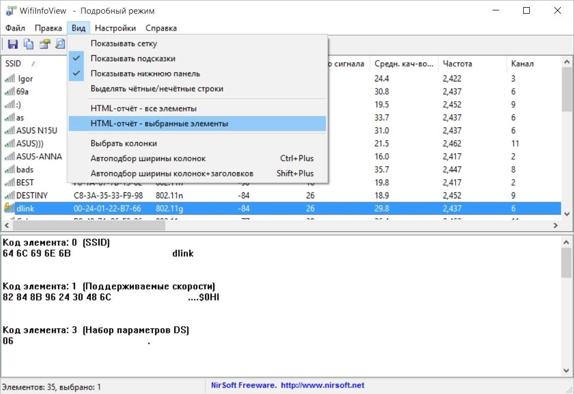Open the Правка menu
This screenshot has width=574, height=394.
tap(48, 28)
